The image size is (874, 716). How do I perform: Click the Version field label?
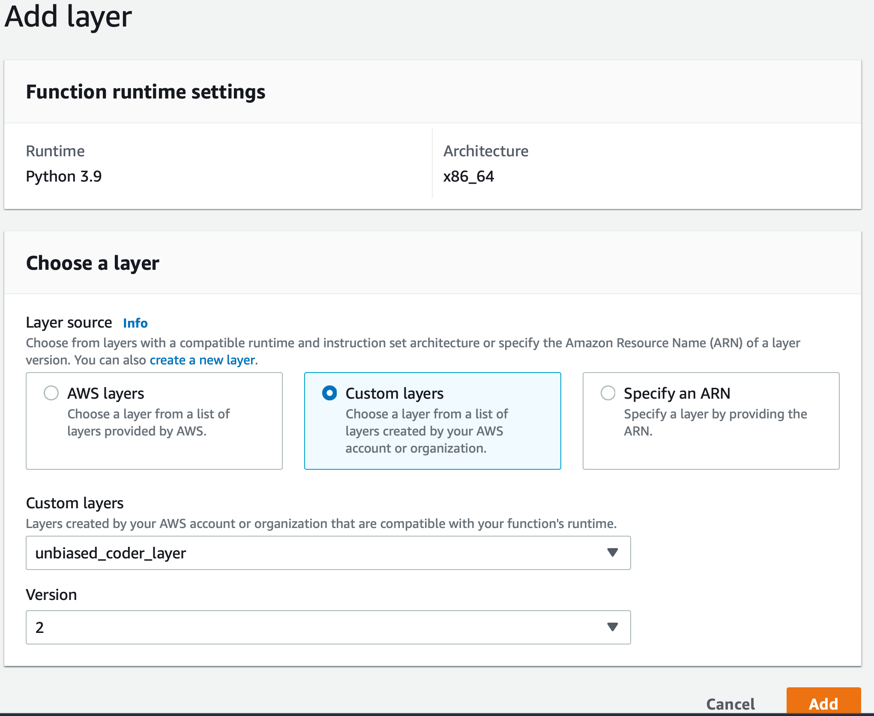(x=51, y=595)
